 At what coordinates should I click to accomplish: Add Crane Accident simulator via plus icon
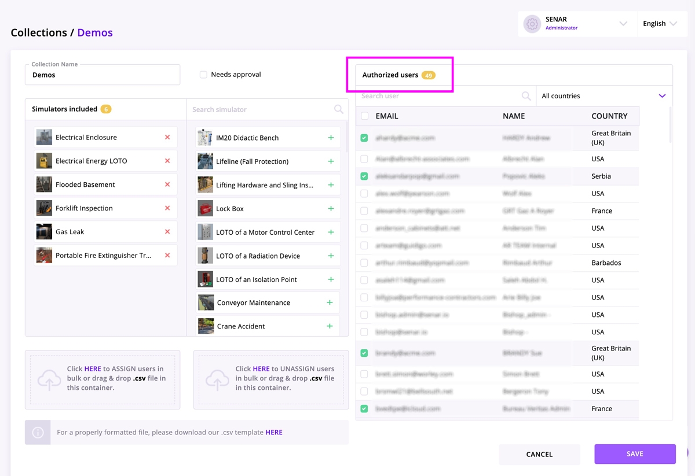(x=330, y=326)
